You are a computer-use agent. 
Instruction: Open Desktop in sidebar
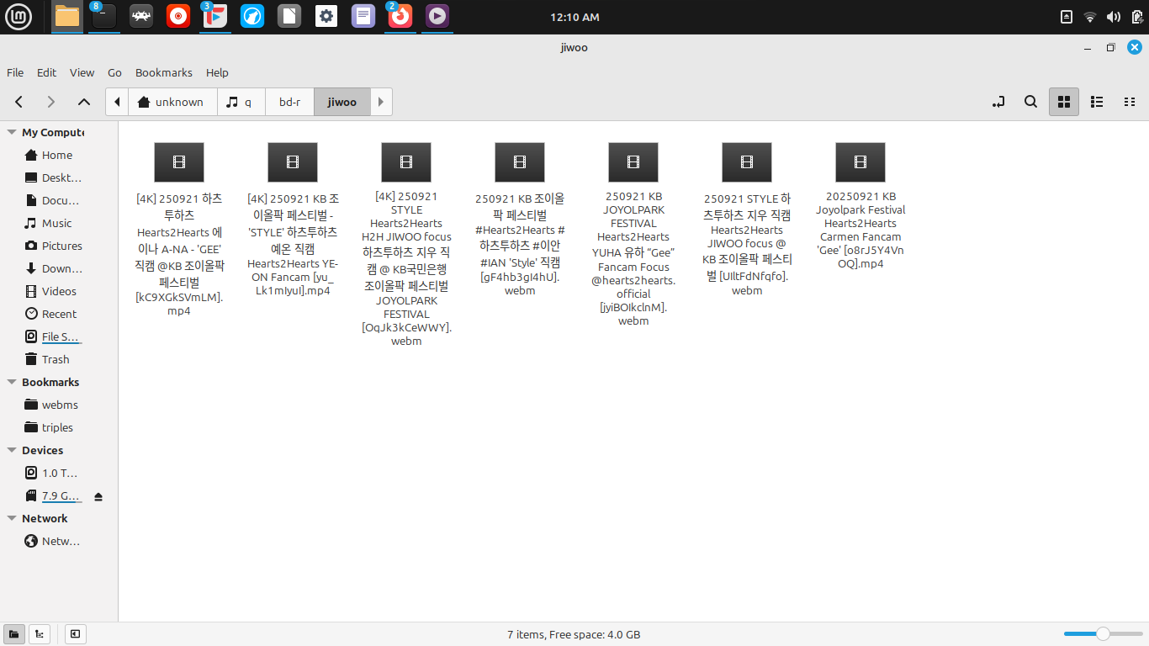(55, 177)
